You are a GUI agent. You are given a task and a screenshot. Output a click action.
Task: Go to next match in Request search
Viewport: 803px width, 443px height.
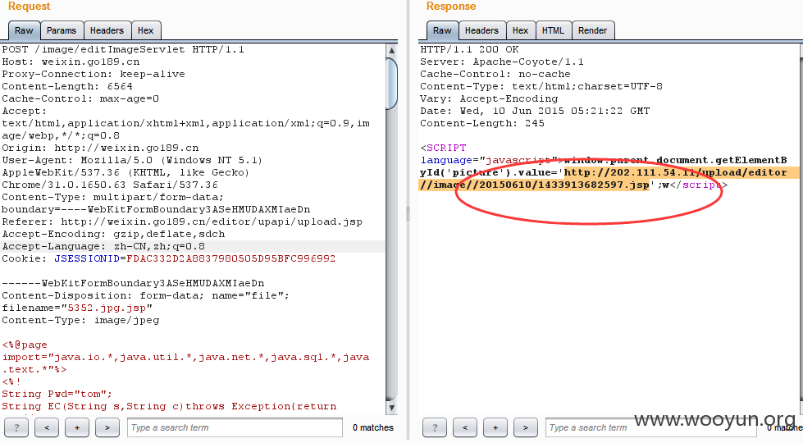click(107, 427)
